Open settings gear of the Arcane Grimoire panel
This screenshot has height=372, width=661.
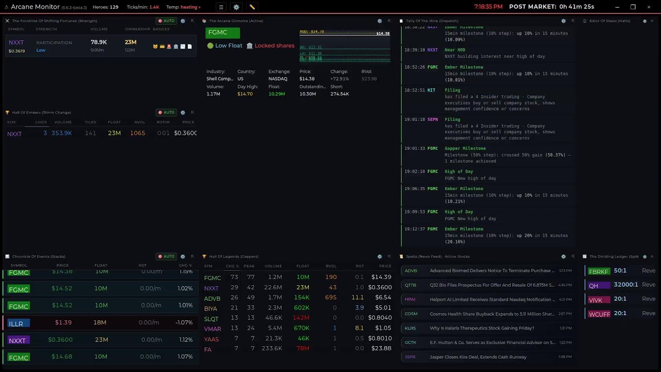tap(380, 21)
